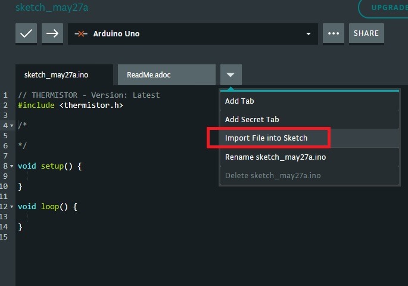Open the Arduino Uno board selector dropdown
This screenshot has height=286, width=408.
pos(193,34)
